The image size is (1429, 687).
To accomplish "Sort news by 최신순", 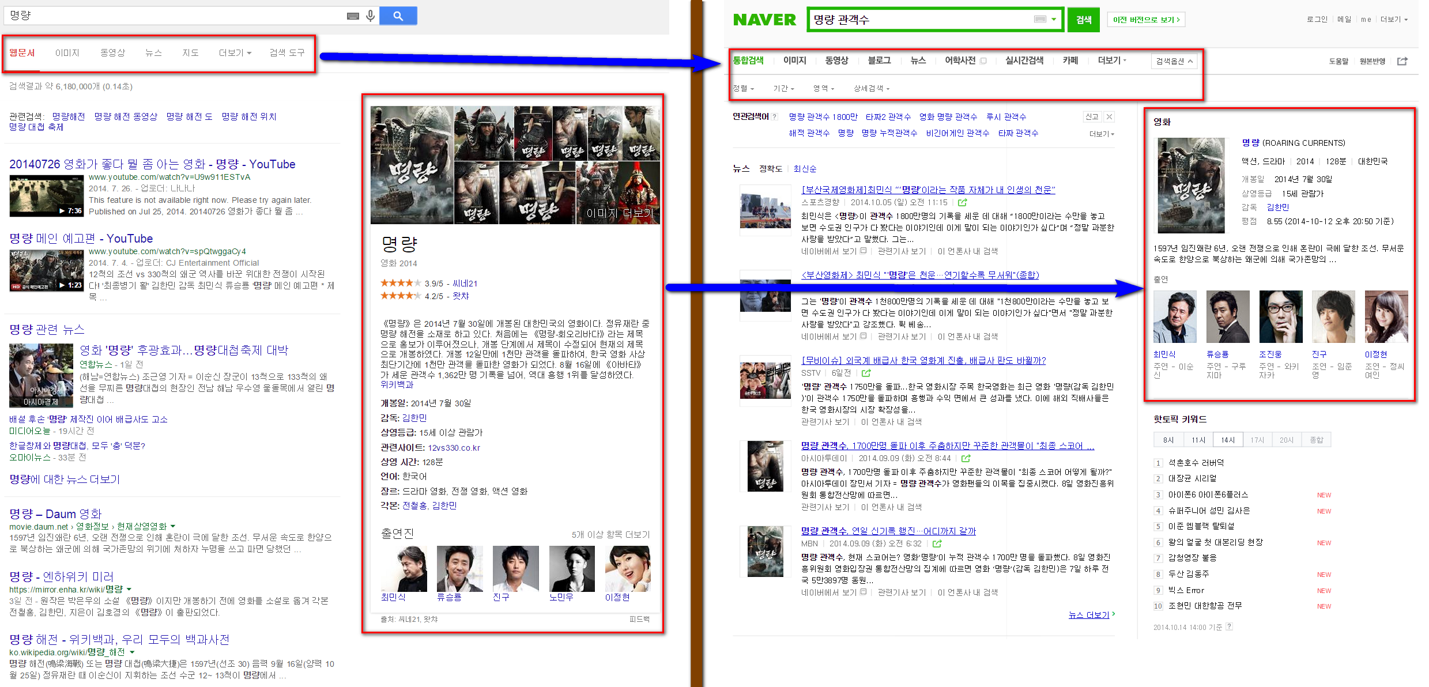I will pos(805,169).
